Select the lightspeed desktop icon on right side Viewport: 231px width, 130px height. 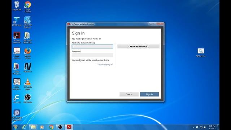(x=201, y=52)
